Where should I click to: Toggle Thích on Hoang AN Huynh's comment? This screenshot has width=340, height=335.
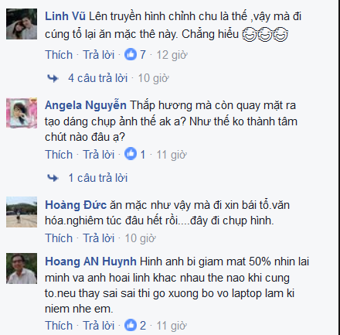(x=59, y=326)
